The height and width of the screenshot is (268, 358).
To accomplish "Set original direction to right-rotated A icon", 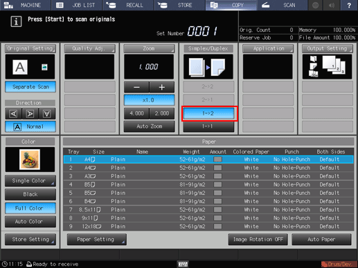I will tap(30, 114).
